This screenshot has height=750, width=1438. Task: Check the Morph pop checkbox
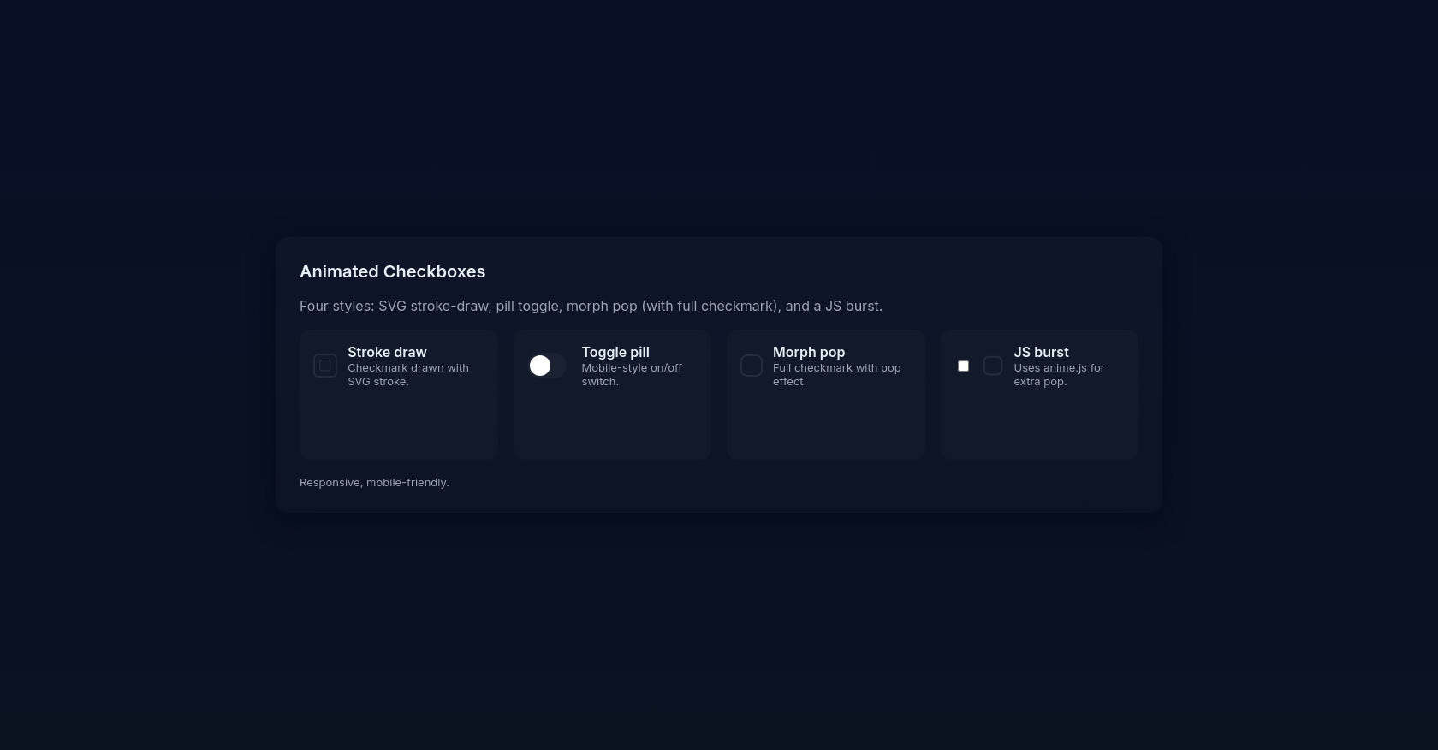[x=752, y=366]
